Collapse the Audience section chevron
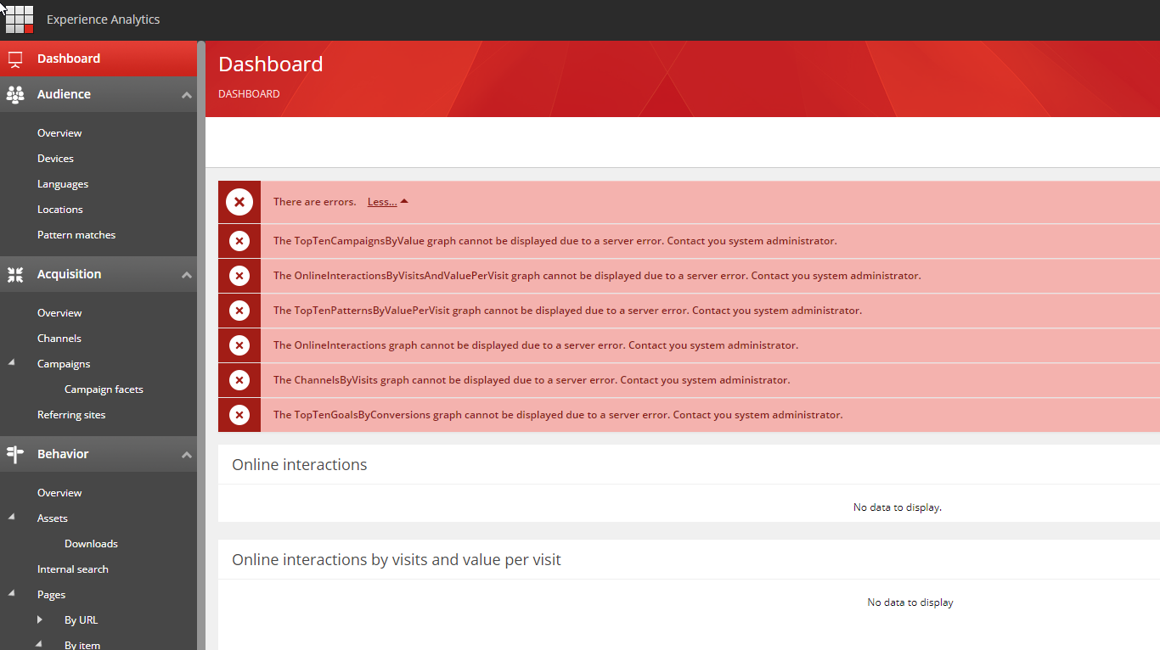Viewport: 1160px width, 650px height. [186, 95]
